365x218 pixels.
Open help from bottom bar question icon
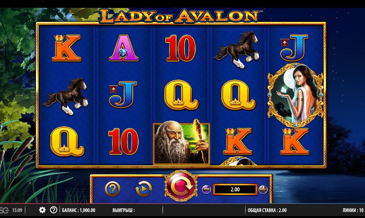[53, 210]
